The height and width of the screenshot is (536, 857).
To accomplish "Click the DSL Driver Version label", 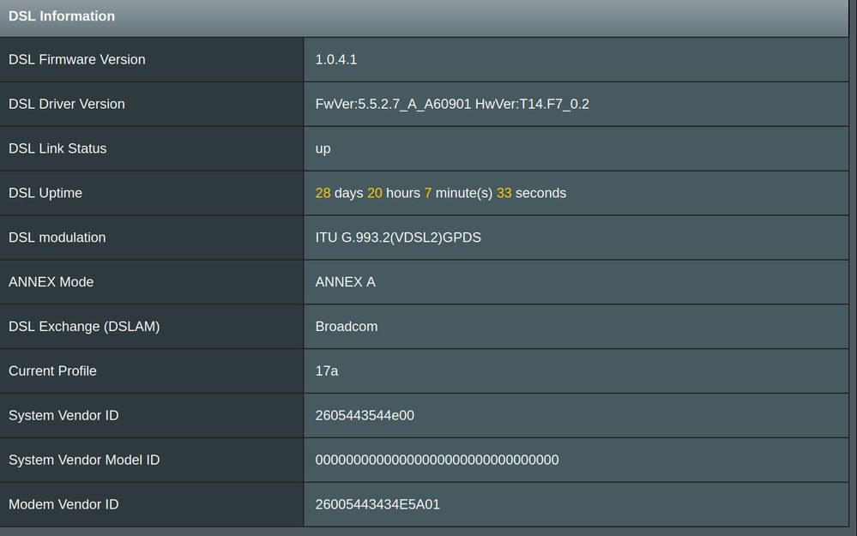I will [x=66, y=104].
